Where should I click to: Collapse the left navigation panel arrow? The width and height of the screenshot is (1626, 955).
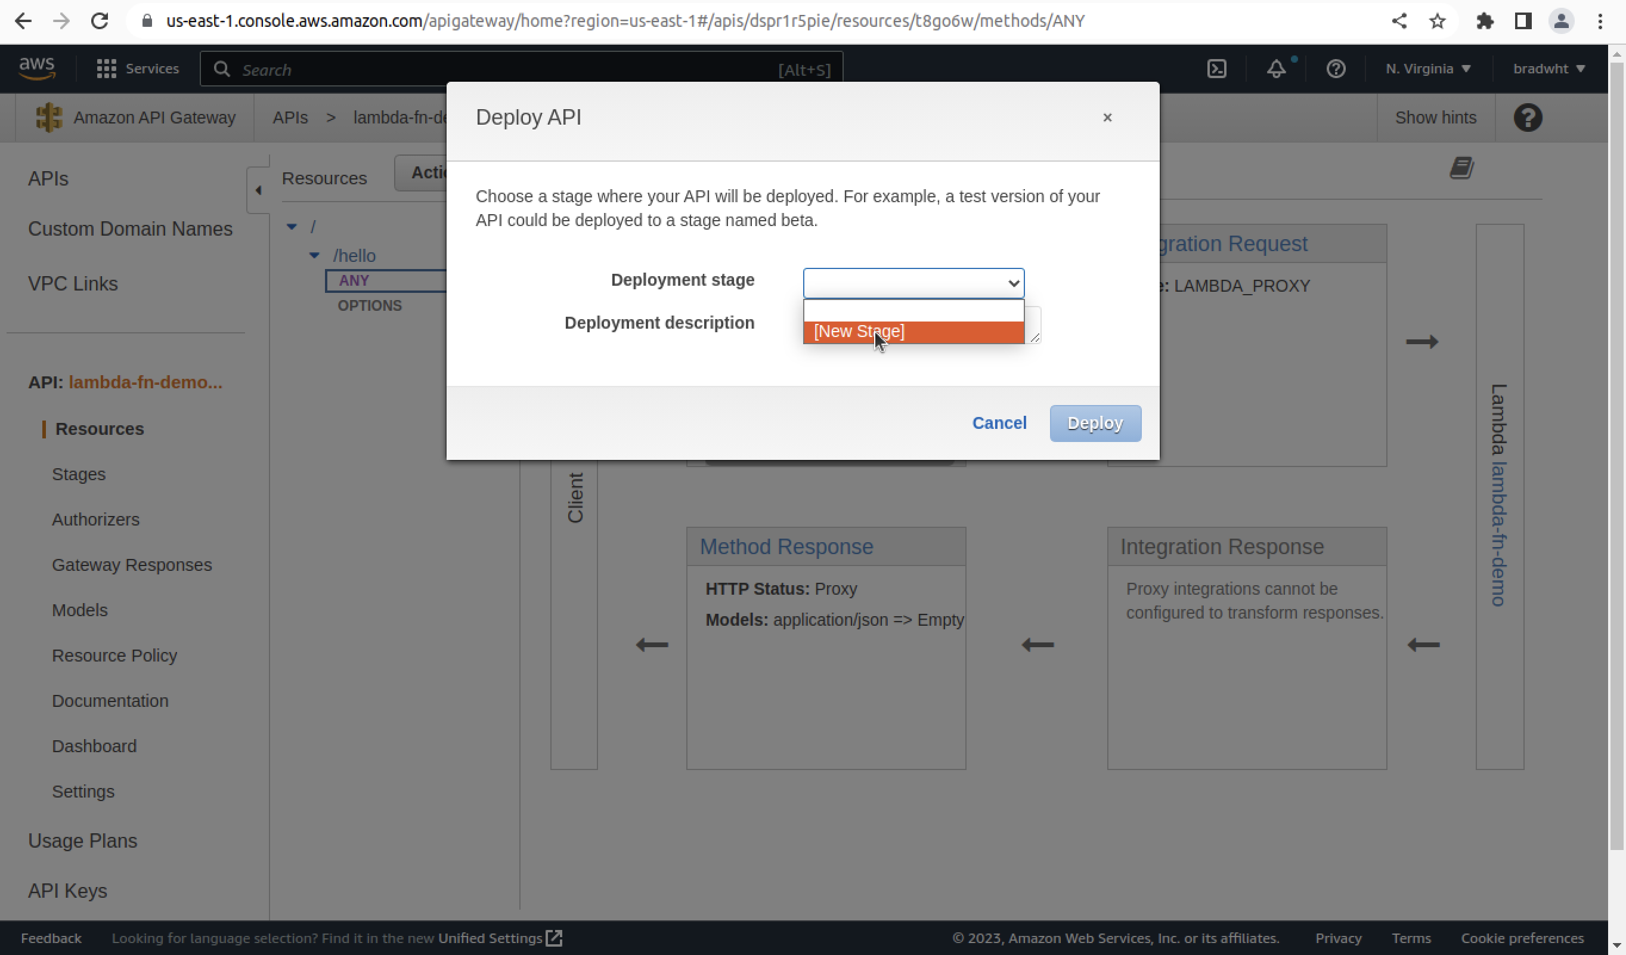coord(258,190)
